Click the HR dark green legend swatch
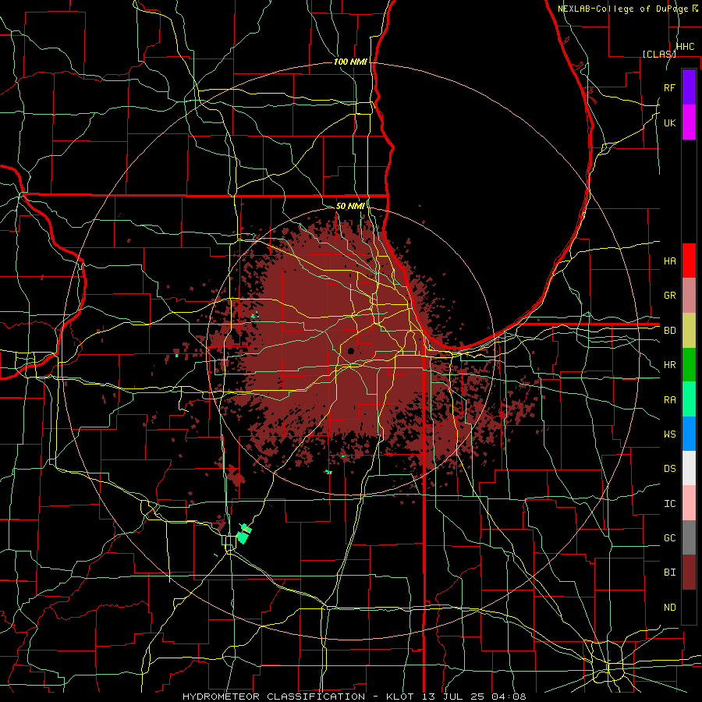This screenshot has width=702, height=702. (689, 365)
